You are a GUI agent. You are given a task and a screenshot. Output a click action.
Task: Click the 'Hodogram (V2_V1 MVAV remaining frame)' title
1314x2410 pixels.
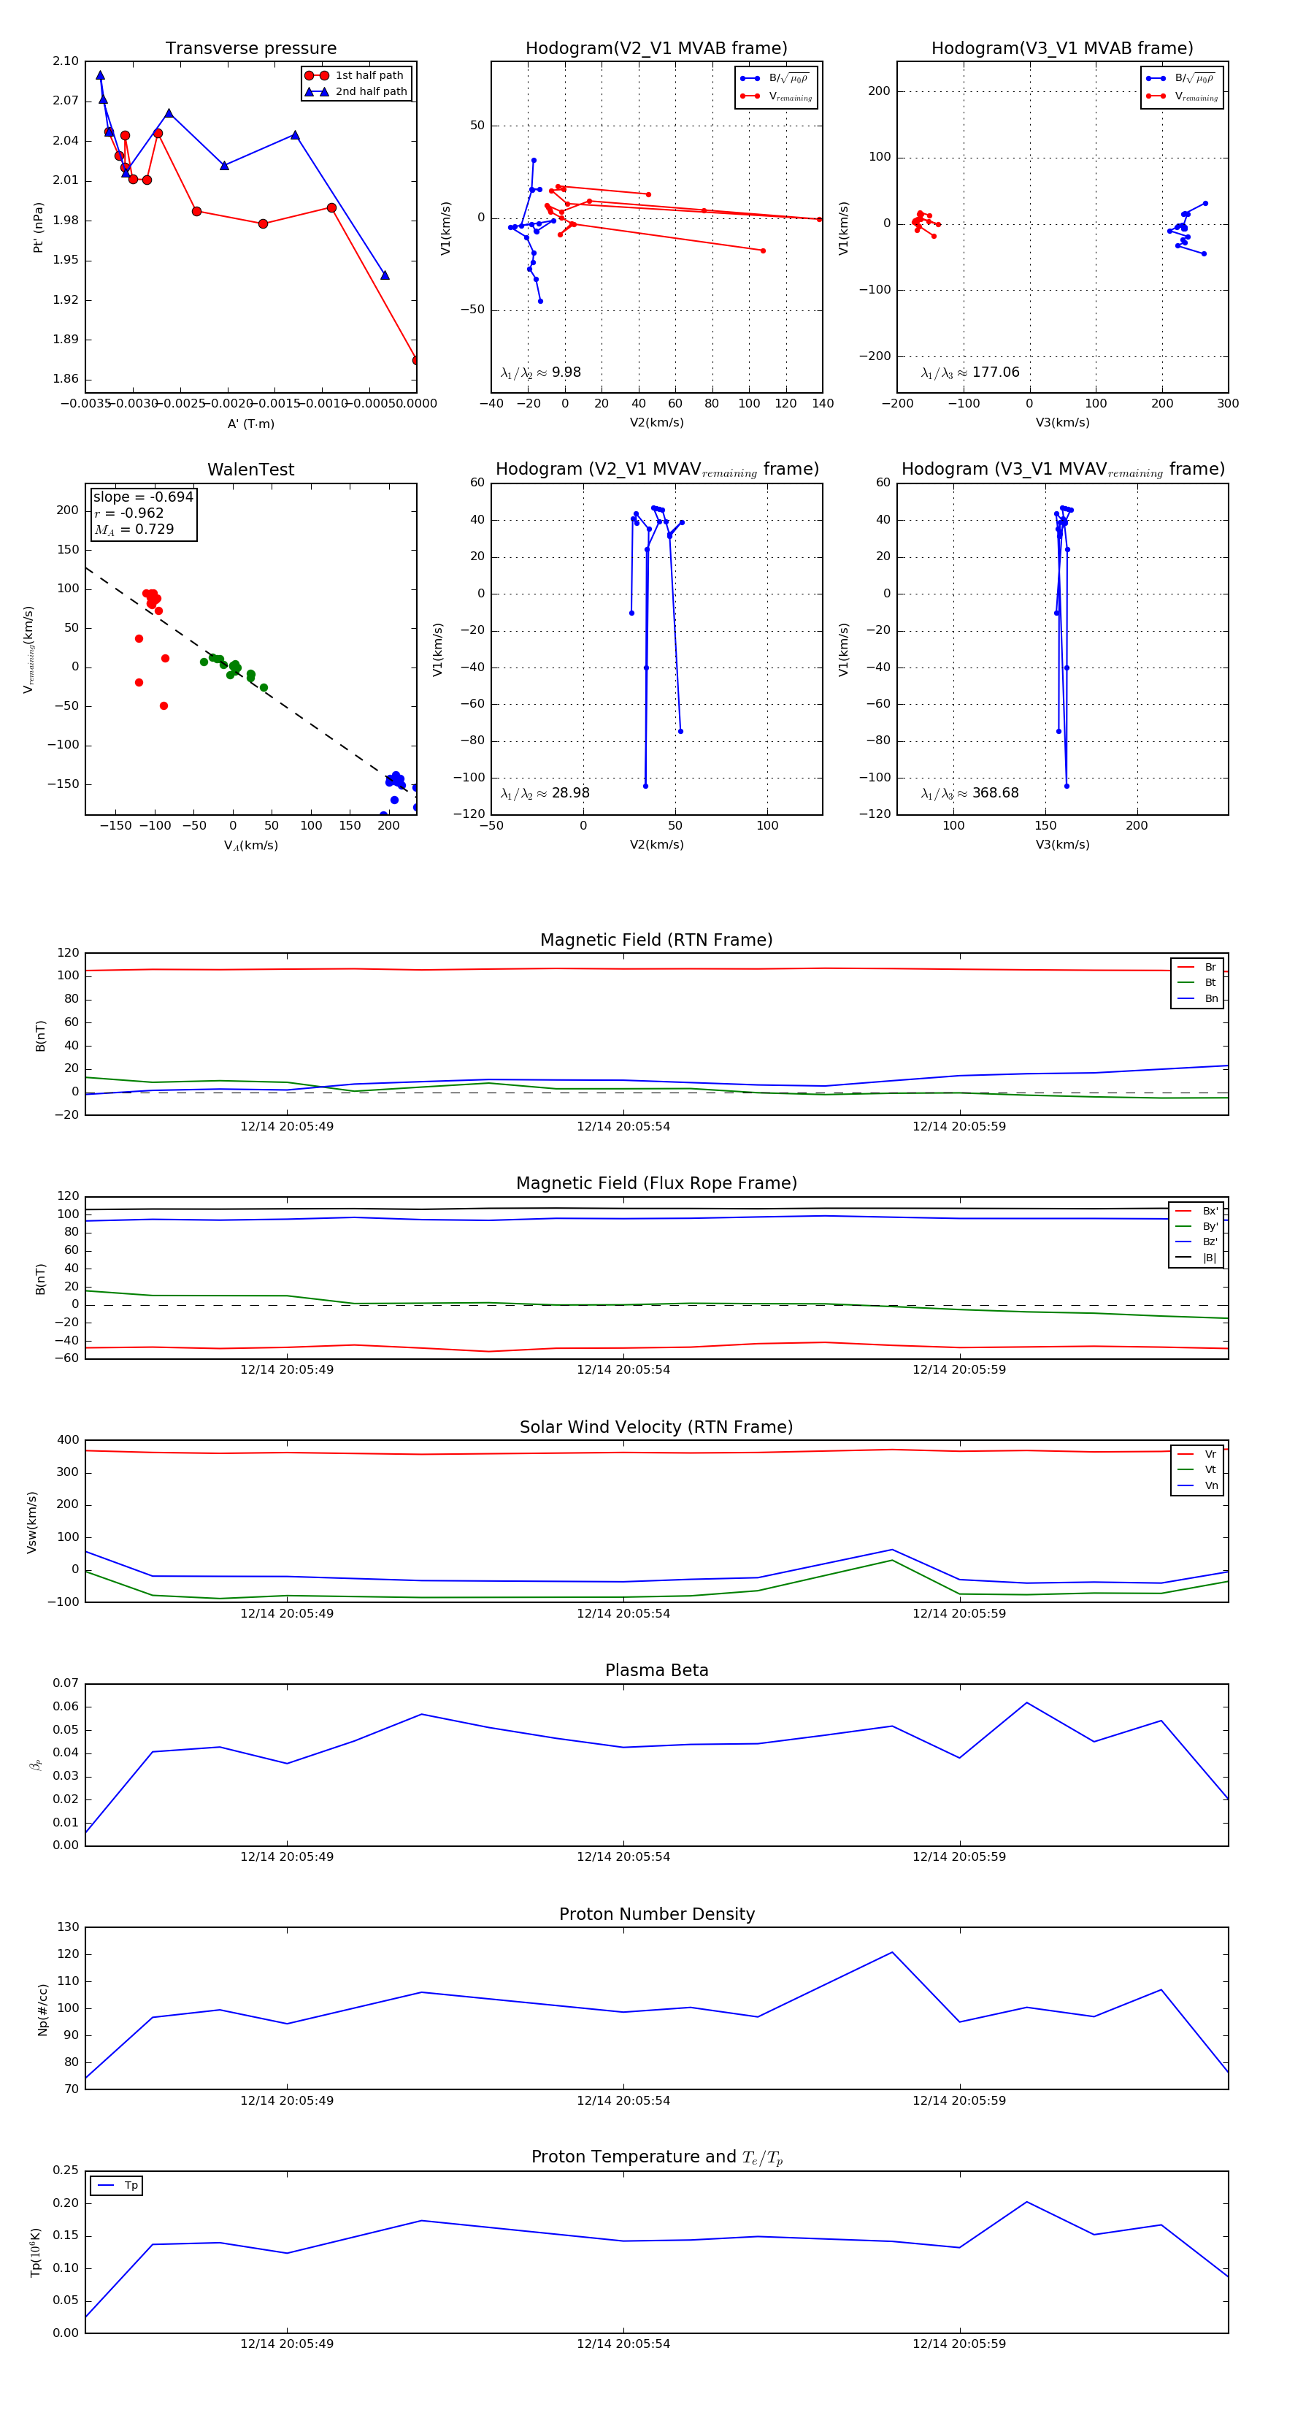[x=656, y=470]
